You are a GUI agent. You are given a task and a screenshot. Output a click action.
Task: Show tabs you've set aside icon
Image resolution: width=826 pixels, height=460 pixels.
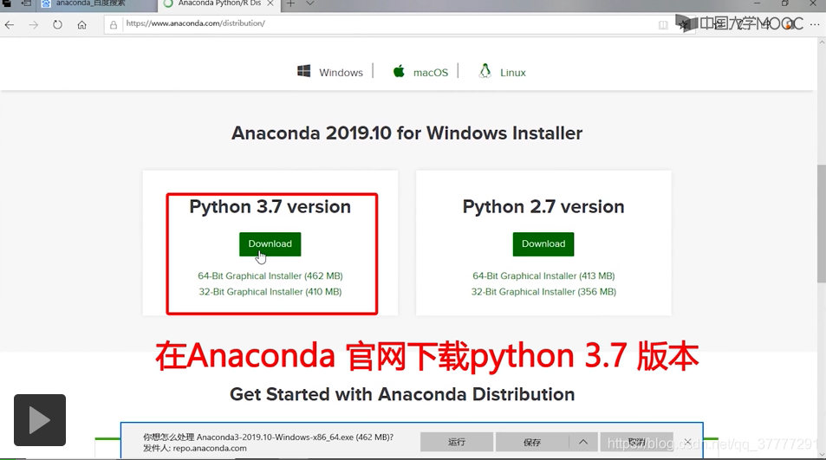tap(7, 3)
